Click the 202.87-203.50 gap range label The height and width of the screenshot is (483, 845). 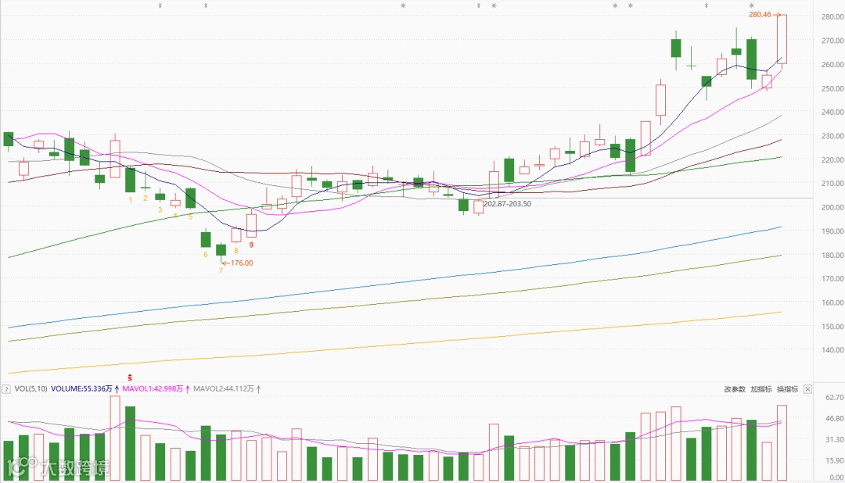507,204
